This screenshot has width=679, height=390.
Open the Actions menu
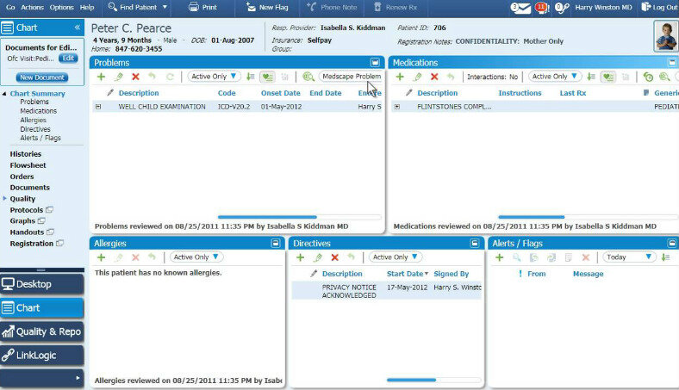click(x=32, y=7)
